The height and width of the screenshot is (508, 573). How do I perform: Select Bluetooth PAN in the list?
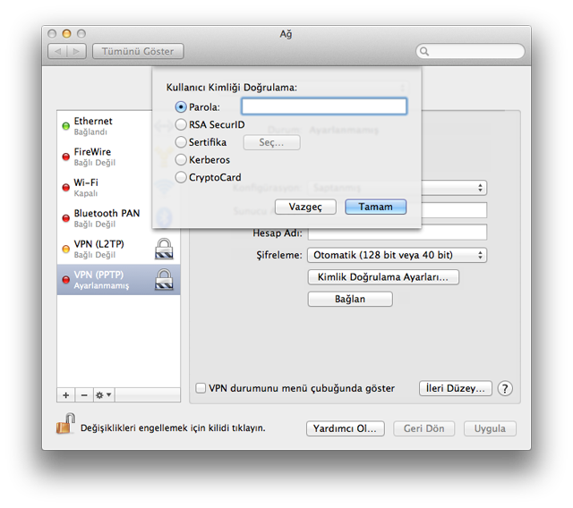point(118,218)
